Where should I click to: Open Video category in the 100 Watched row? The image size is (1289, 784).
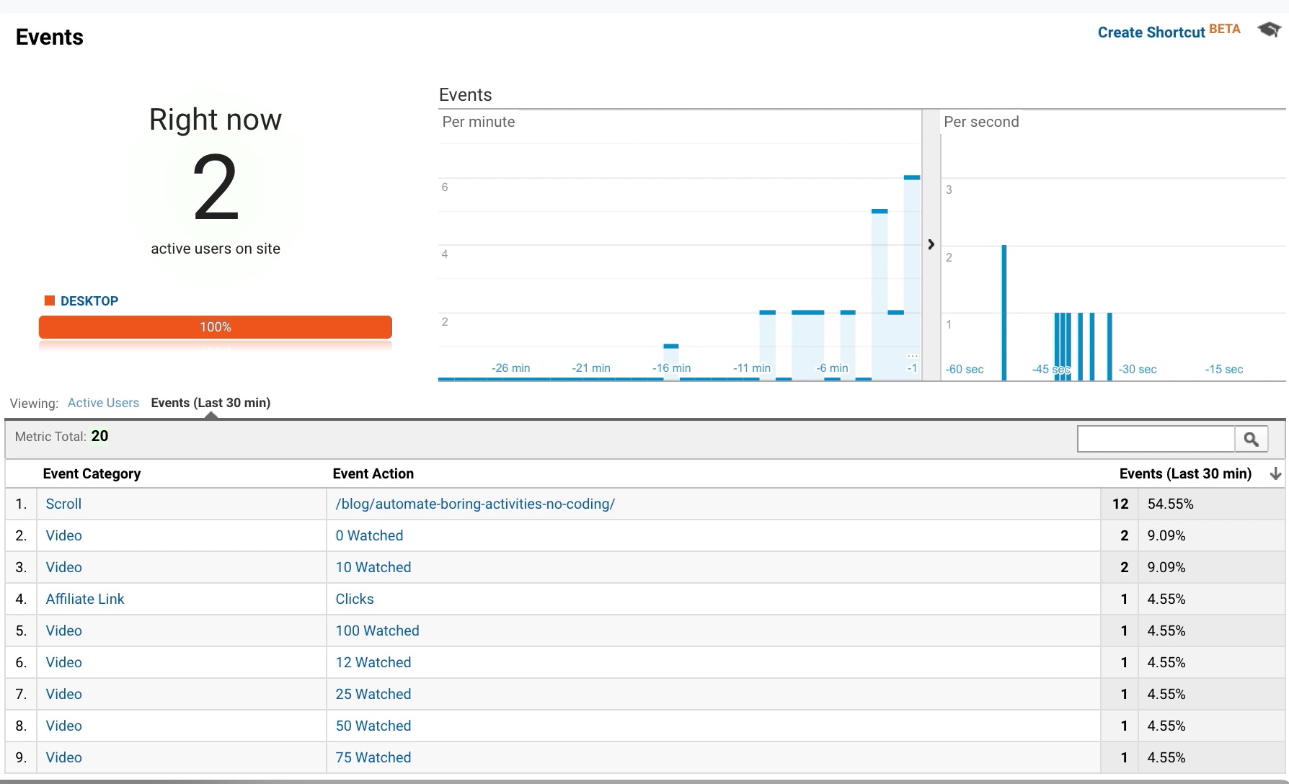pos(63,631)
